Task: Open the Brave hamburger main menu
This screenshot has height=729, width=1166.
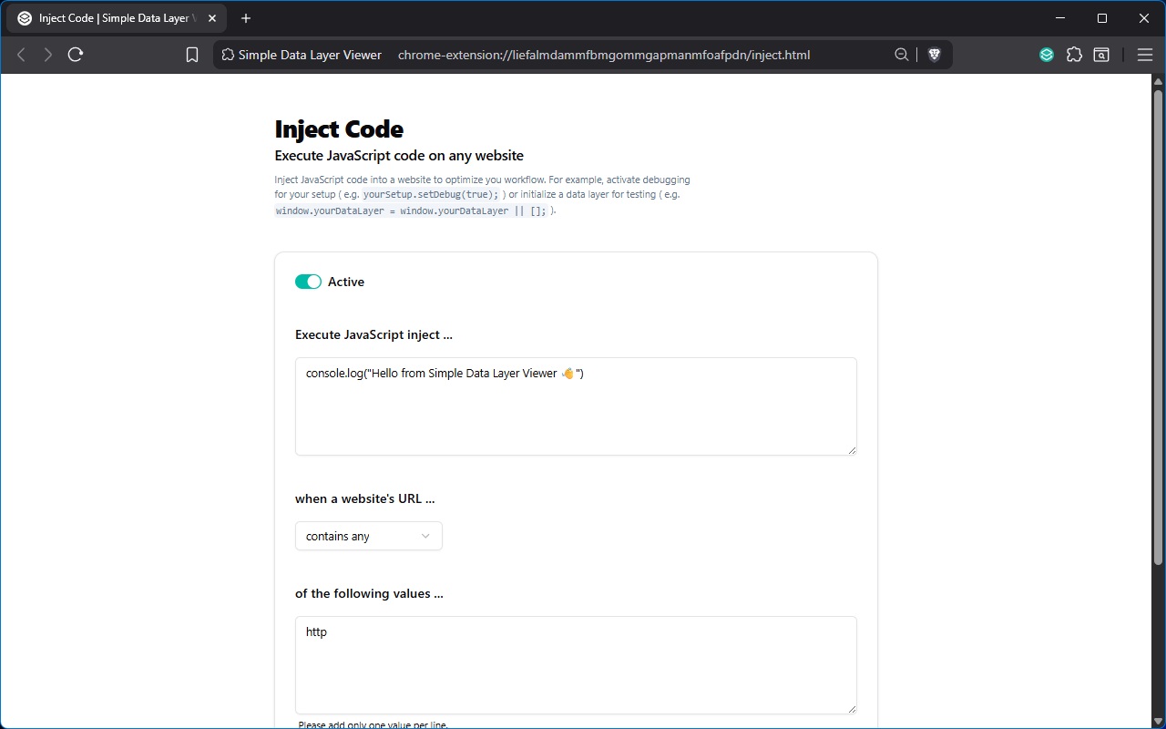Action: click(x=1145, y=55)
